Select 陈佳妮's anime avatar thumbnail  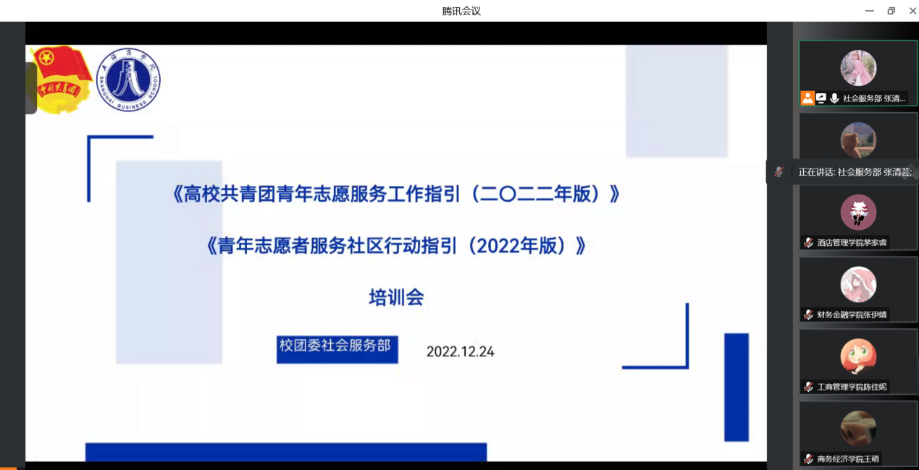click(x=858, y=357)
